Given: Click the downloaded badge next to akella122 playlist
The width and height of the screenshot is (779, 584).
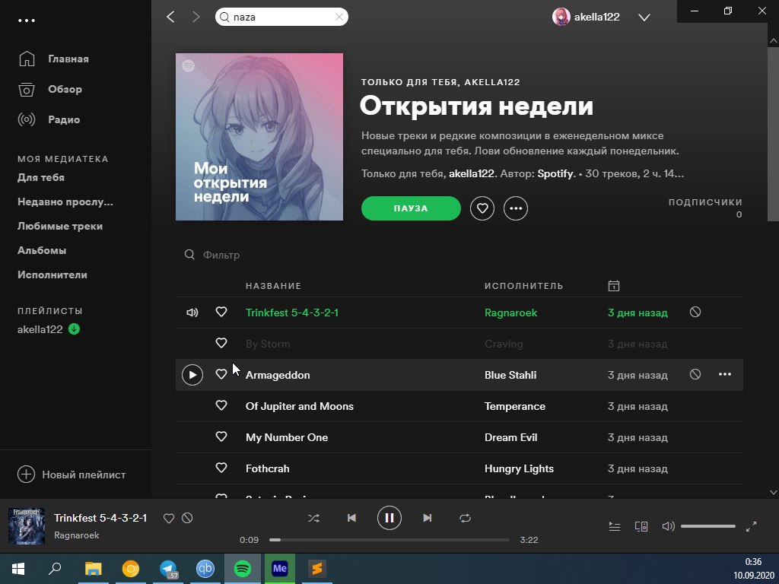Looking at the screenshot, I should [x=74, y=328].
